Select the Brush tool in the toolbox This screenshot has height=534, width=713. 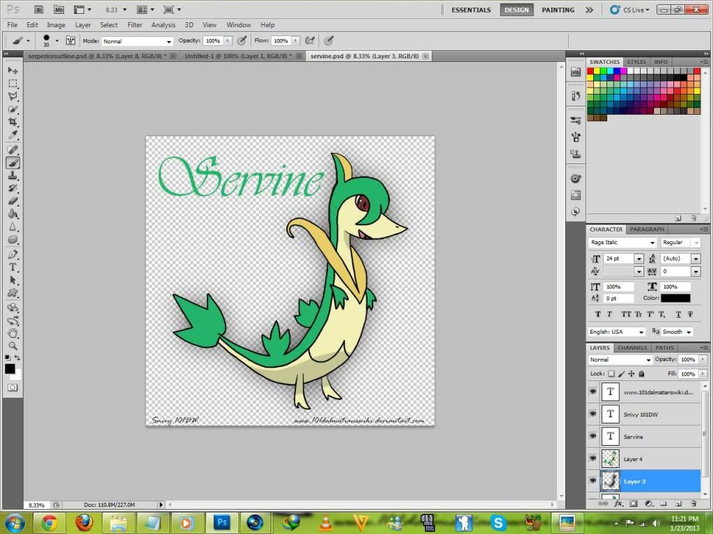(13, 163)
